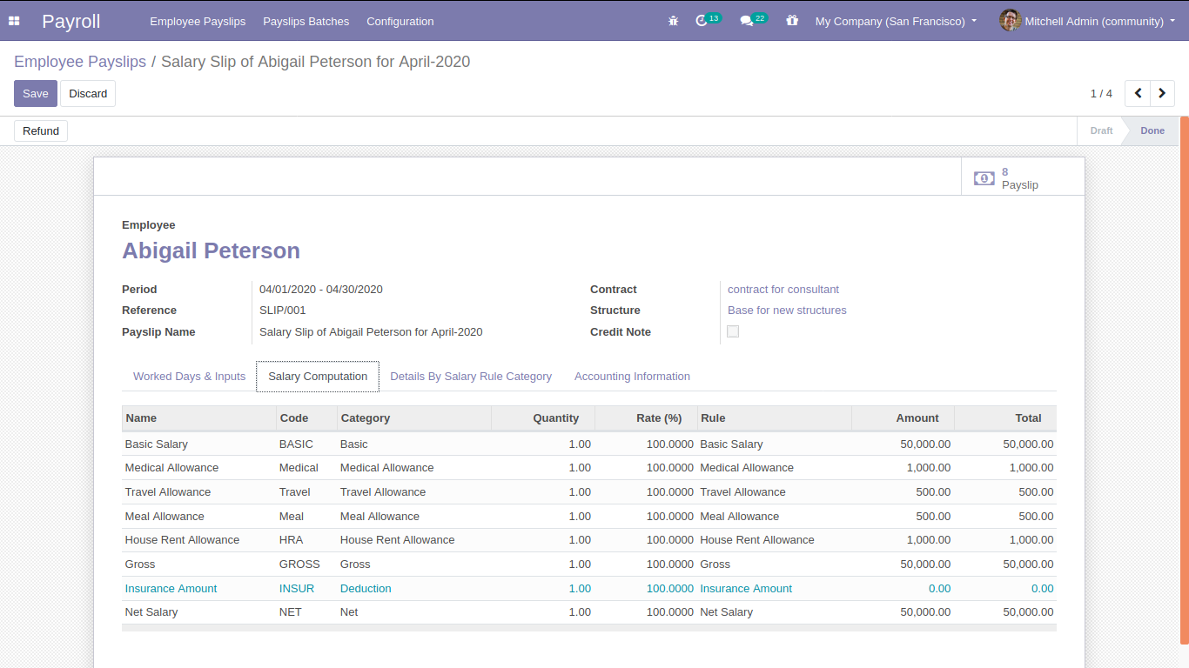Expand My Company (San Francisco) dropdown
Viewport: 1189px width, 668px height.
pos(896,21)
